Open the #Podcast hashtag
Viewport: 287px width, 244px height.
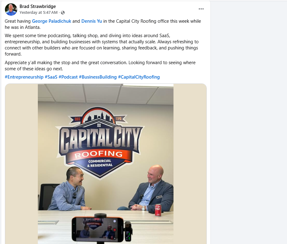tap(68, 77)
